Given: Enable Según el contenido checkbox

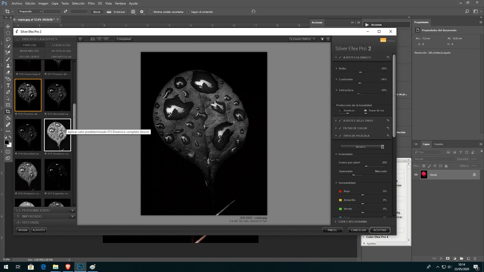Looking at the screenshot, I should (189, 12).
